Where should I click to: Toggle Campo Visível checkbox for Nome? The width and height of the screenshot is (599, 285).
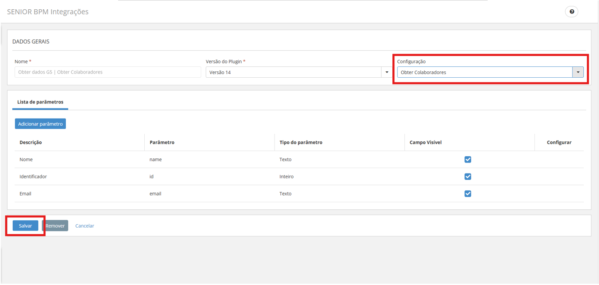pos(468,160)
